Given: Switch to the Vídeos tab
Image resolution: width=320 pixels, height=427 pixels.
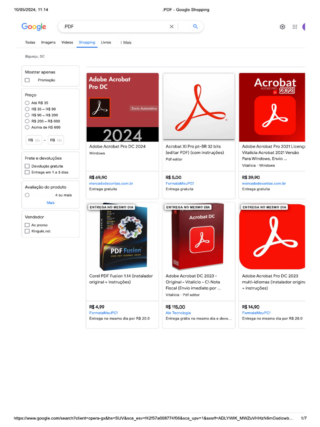Looking at the screenshot, I should click(67, 42).
